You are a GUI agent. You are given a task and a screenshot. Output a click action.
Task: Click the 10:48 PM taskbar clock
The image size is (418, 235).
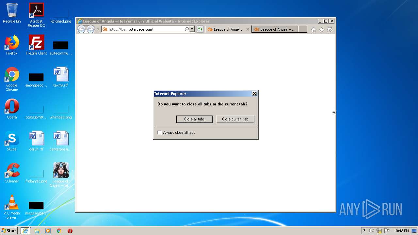(x=401, y=231)
